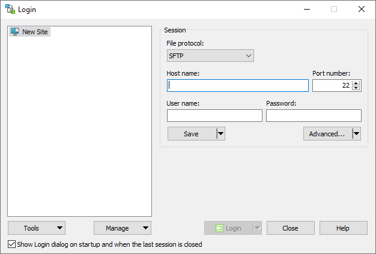
Task: Click the New Site computer icon
Action: click(14, 32)
